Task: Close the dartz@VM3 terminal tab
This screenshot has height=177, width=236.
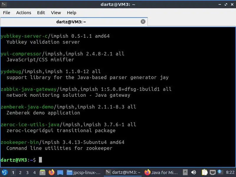Action: point(143,22)
